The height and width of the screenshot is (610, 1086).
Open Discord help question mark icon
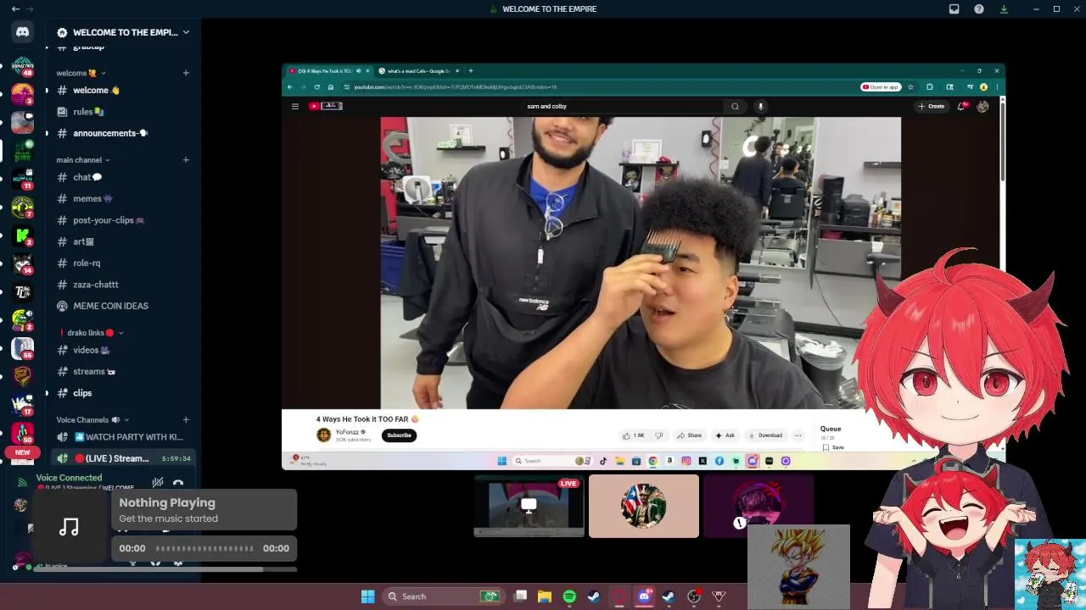tap(979, 8)
